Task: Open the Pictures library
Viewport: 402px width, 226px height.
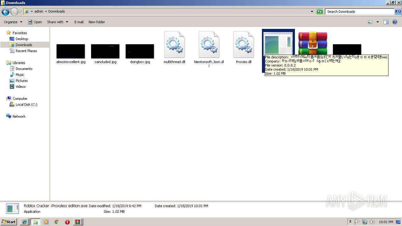Action: point(22,81)
